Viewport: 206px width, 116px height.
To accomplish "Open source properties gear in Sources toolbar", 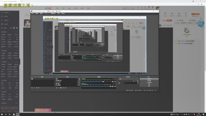I will (x=61, y=88).
